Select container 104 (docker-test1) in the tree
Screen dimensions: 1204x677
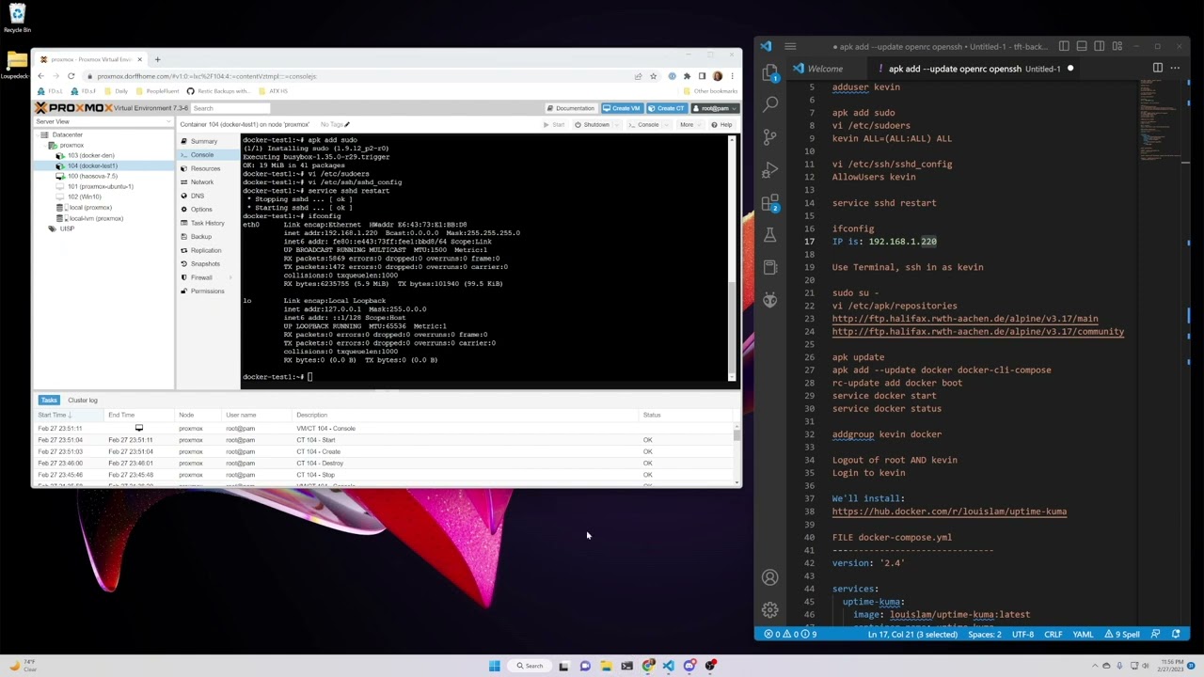point(91,165)
